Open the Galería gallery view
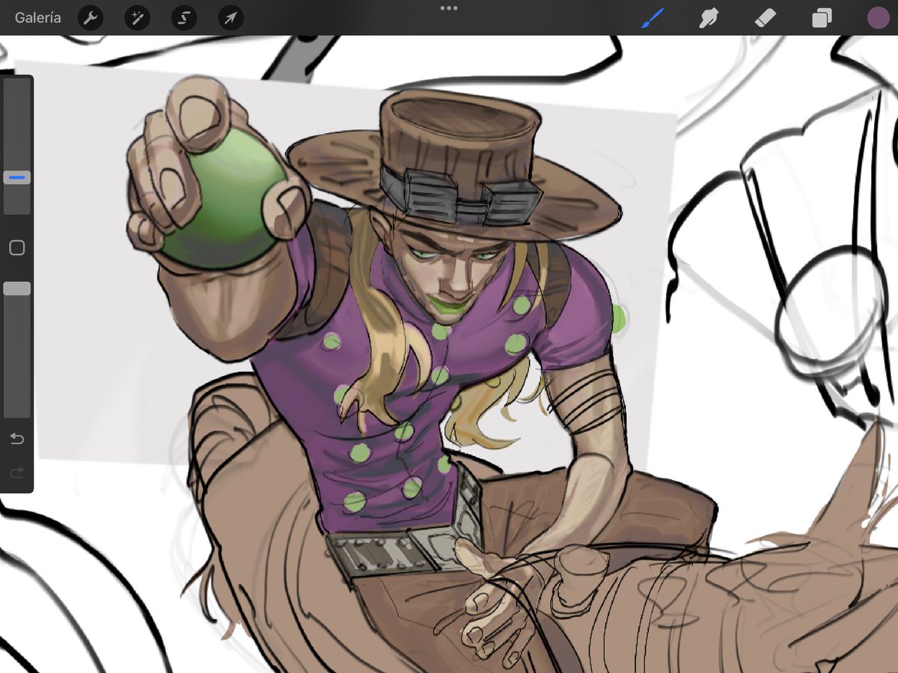The height and width of the screenshot is (673, 898). [38, 18]
